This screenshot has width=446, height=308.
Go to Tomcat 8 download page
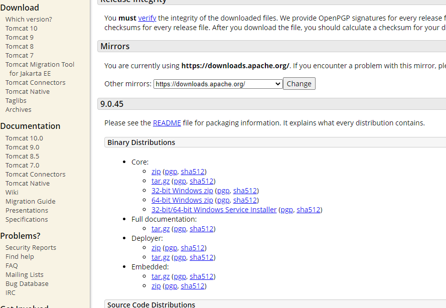click(20, 46)
